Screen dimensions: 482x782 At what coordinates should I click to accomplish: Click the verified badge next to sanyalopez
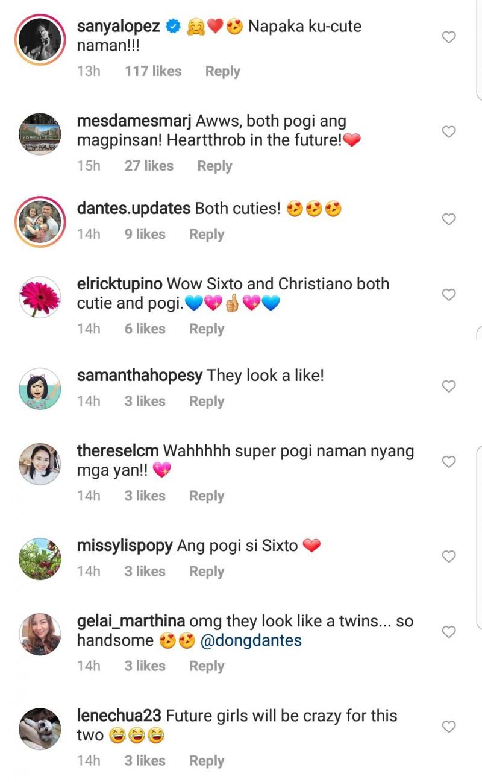coord(173,27)
